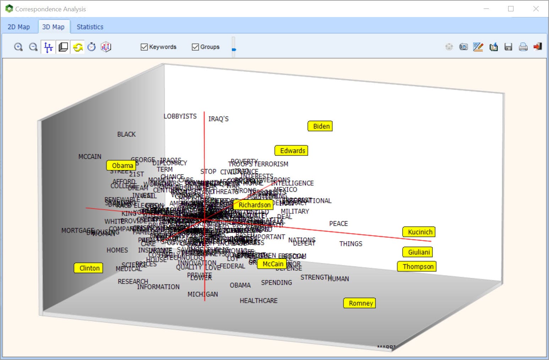Click the 3D scatter plot options icon
Viewport: 549px width, 360px height.
tap(106, 47)
